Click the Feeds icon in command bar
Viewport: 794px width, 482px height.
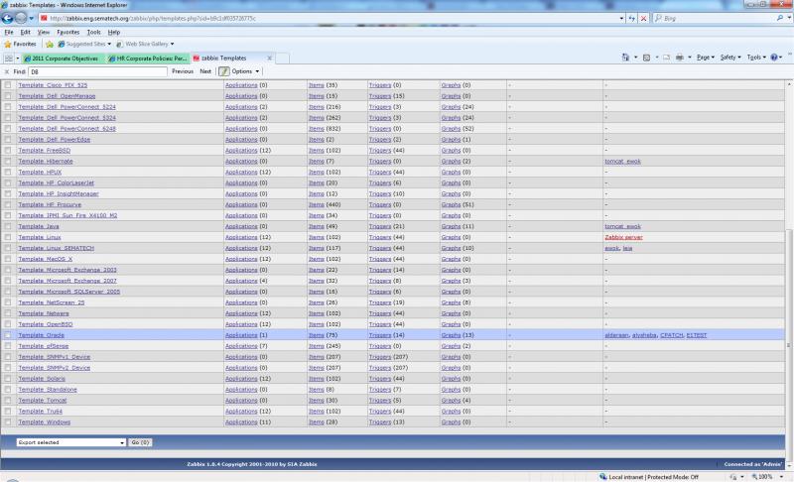coord(647,58)
